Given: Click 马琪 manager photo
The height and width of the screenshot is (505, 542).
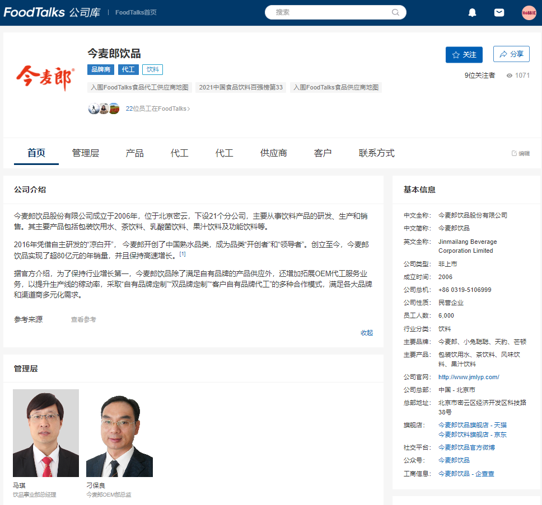Looking at the screenshot, I should pos(46,433).
